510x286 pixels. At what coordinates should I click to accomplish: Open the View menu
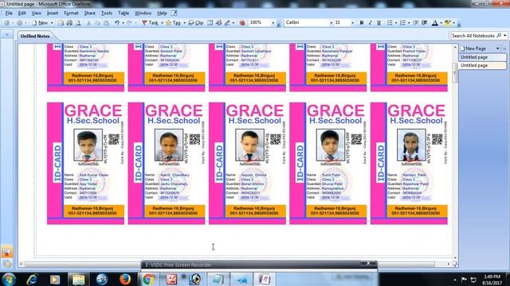tap(36, 14)
